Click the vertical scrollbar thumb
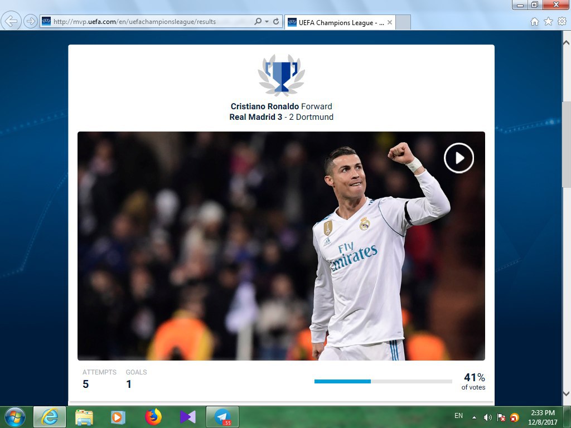 click(567, 145)
